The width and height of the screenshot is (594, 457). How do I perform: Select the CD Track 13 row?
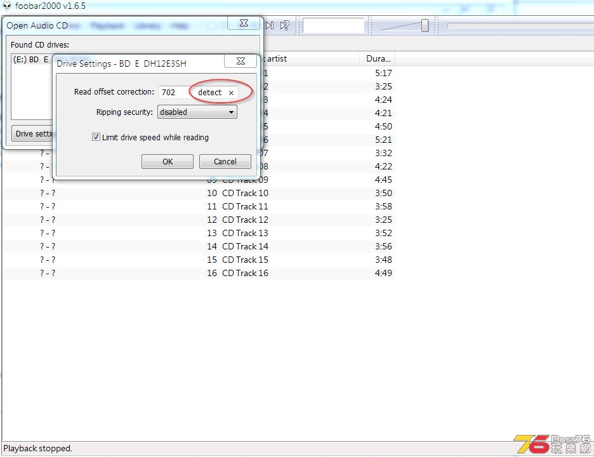click(199, 233)
